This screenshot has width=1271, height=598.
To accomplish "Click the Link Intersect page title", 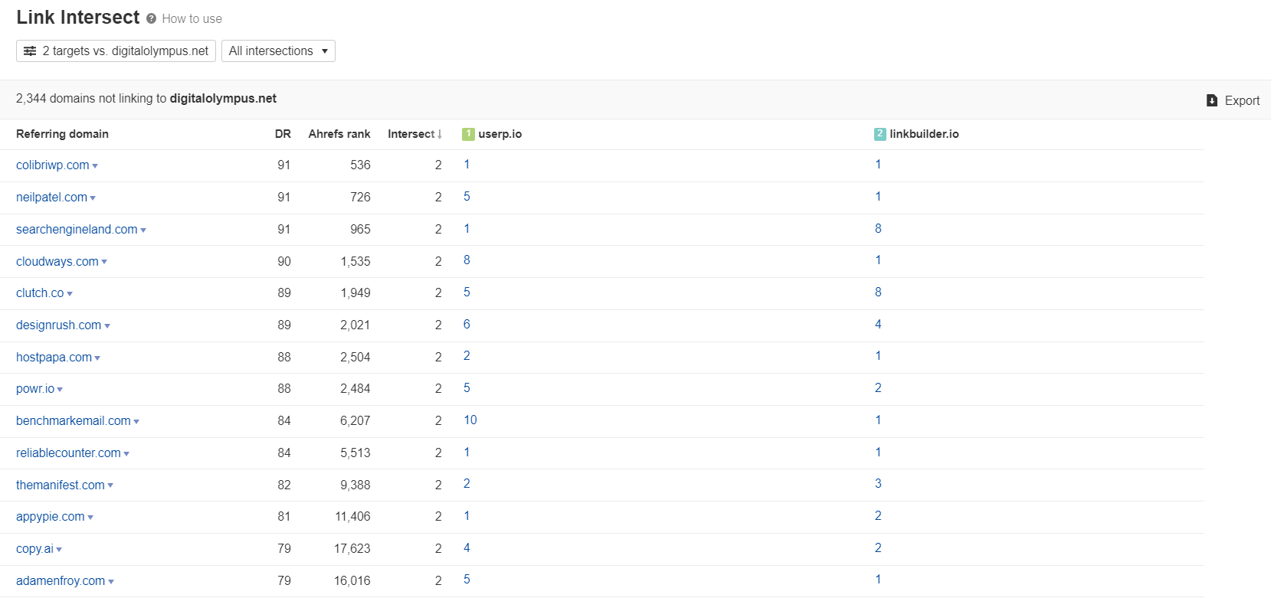I will click(x=78, y=18).
